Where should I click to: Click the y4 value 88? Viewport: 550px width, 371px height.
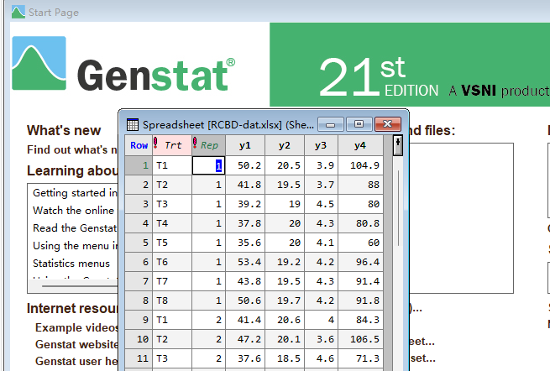[x=360, y=185]
